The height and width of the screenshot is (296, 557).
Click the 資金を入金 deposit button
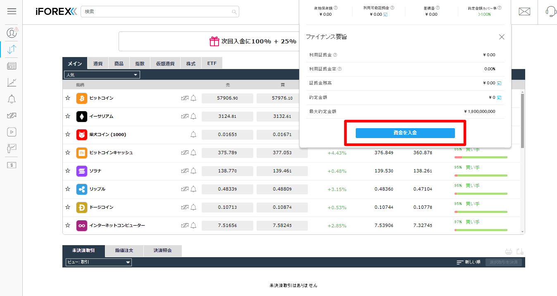(x=405, y=133)
